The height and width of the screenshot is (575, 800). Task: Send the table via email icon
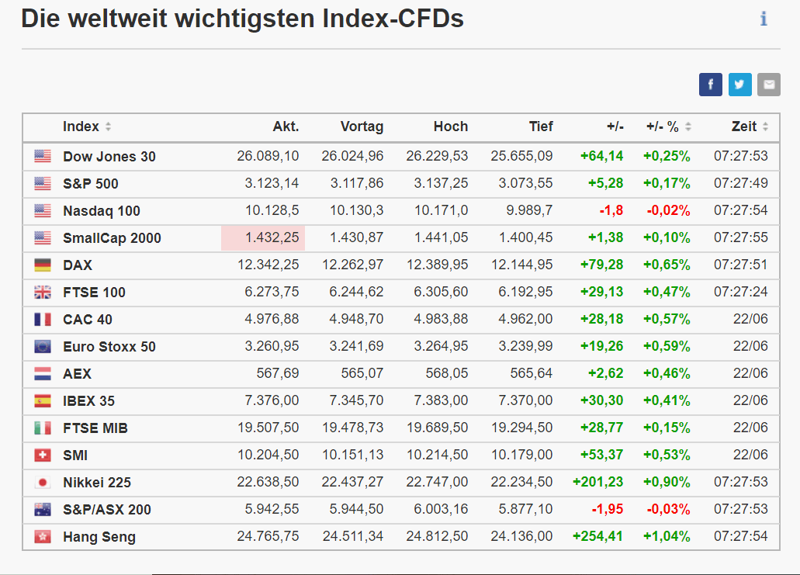(769, 85)
